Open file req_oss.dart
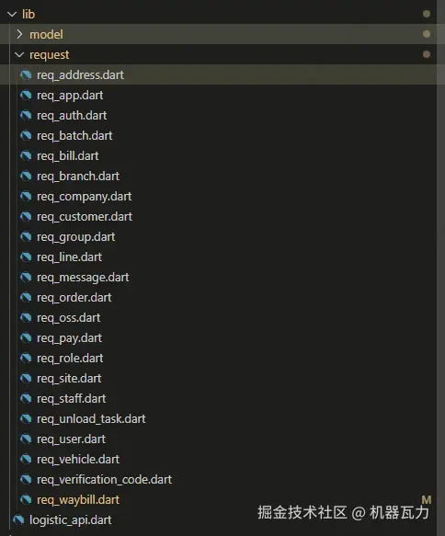Viewport: 445px width, 536px height. [x=69, y=318]
